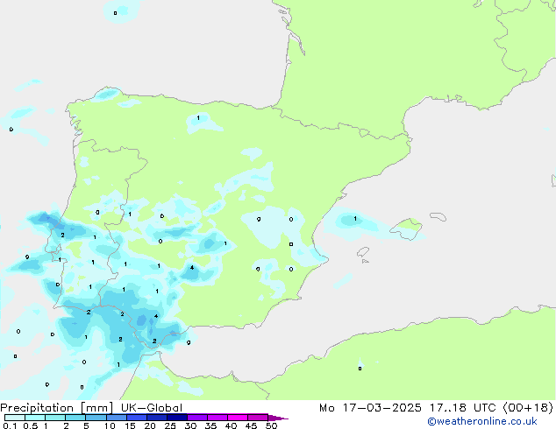Select the 2–5 mm legend color swatch
The width and height of the screenshot is (556, 429).
pos(75,418)
